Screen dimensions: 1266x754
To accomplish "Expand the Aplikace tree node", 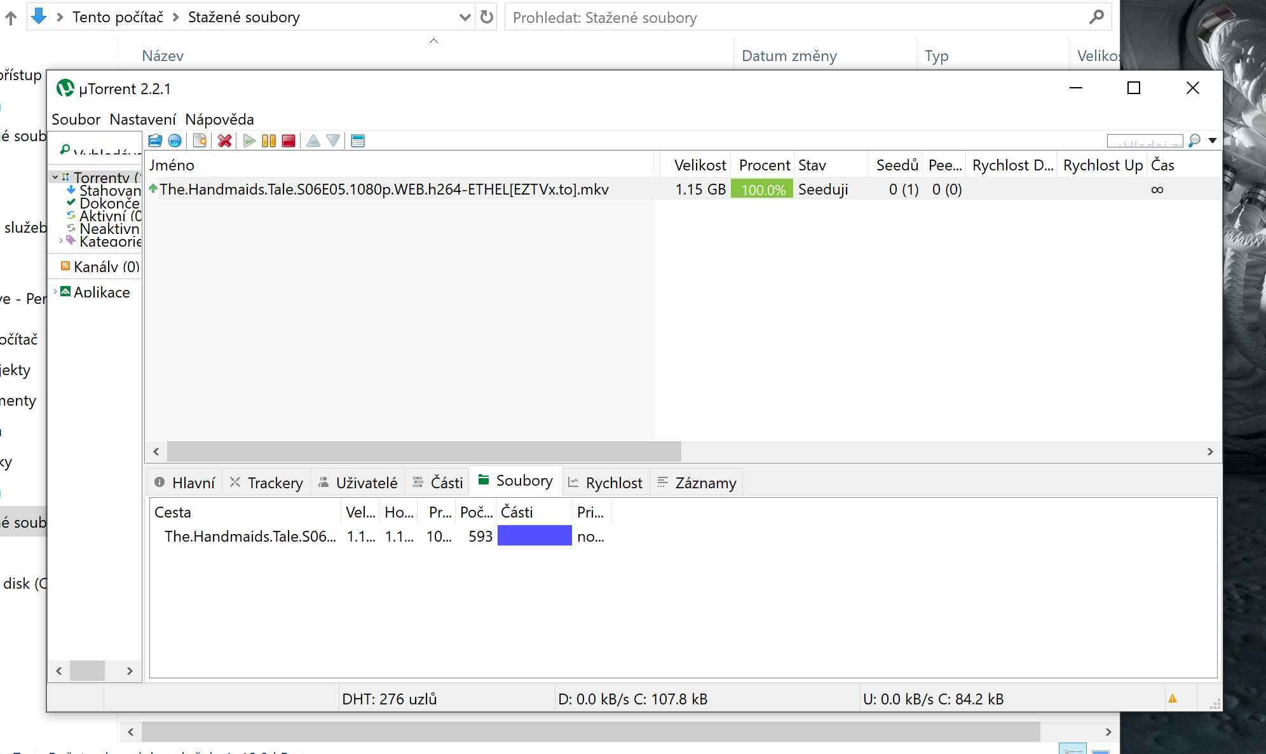I will tap(55, 291).
